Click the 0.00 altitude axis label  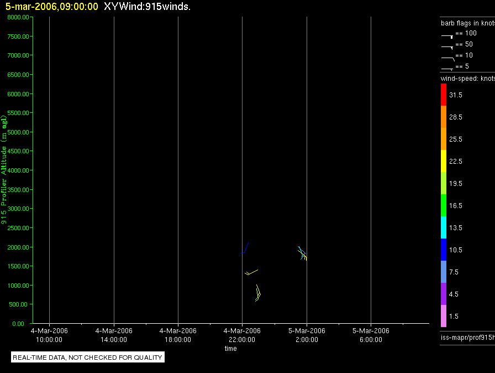pyautogui.click(x=18, y=324)
